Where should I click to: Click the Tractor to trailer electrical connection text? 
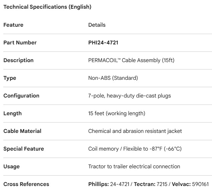(134, 167)
